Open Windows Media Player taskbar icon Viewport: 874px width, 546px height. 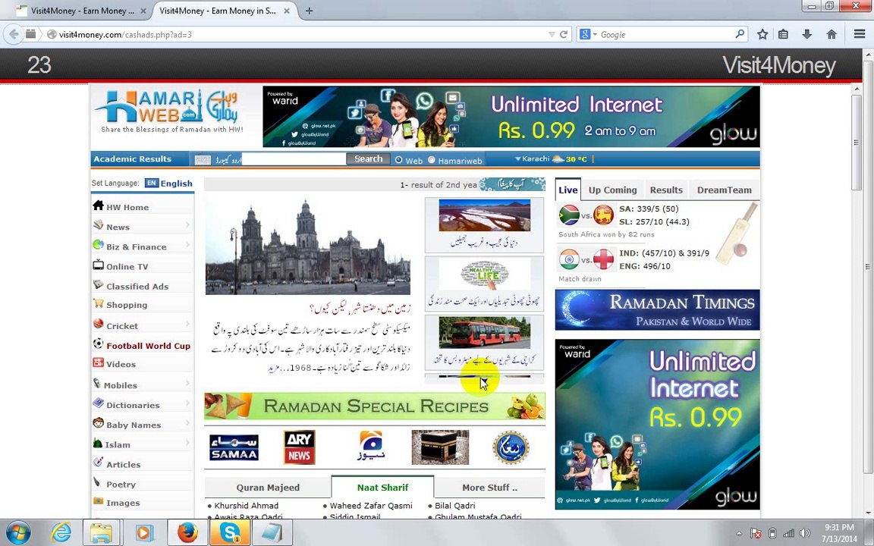(143, 533)
